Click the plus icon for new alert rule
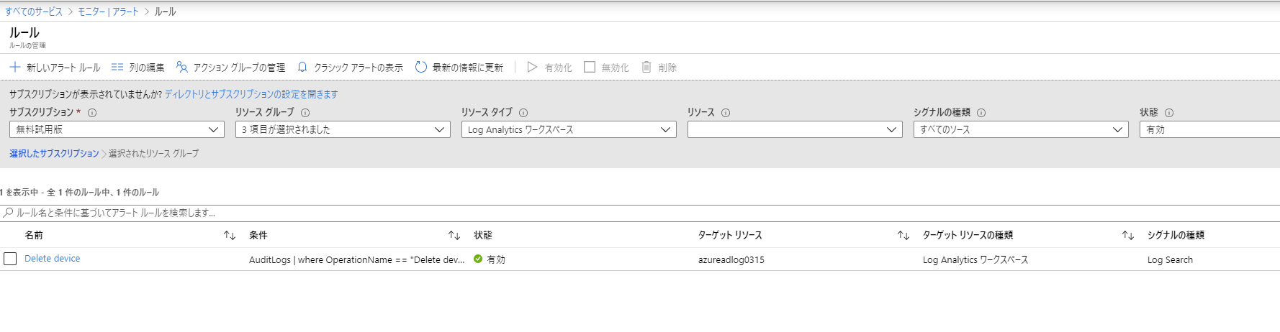Screen dimensions: 1280x332 click(15, 67)
